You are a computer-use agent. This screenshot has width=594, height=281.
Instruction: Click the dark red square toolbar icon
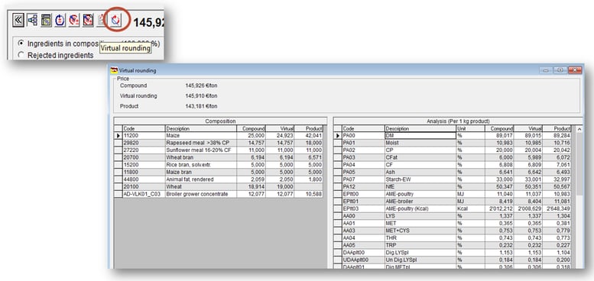click(88, 20)
